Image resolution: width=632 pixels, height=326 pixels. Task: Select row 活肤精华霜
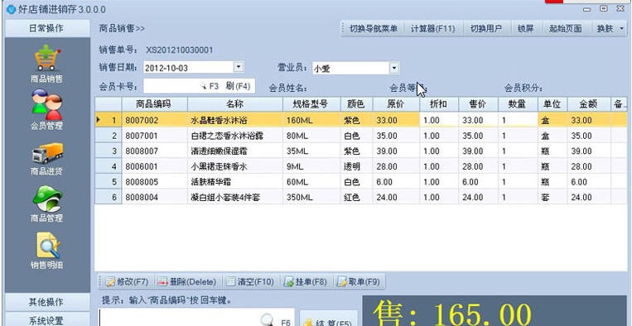(361, 182)
